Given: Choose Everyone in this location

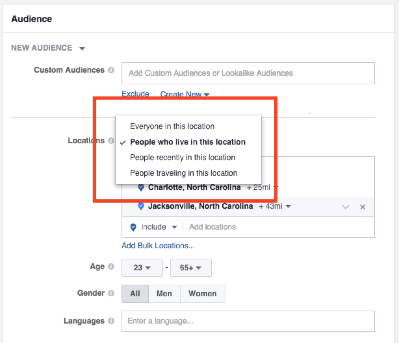Looking at the screenshot, I should pos(172,126).
